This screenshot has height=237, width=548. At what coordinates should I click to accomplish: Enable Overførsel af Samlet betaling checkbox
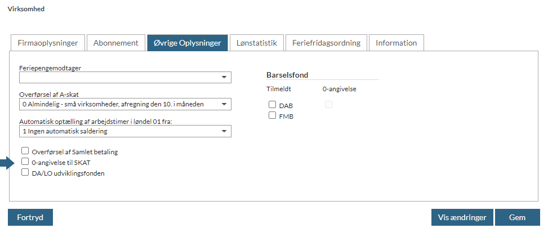coord(25,151)
